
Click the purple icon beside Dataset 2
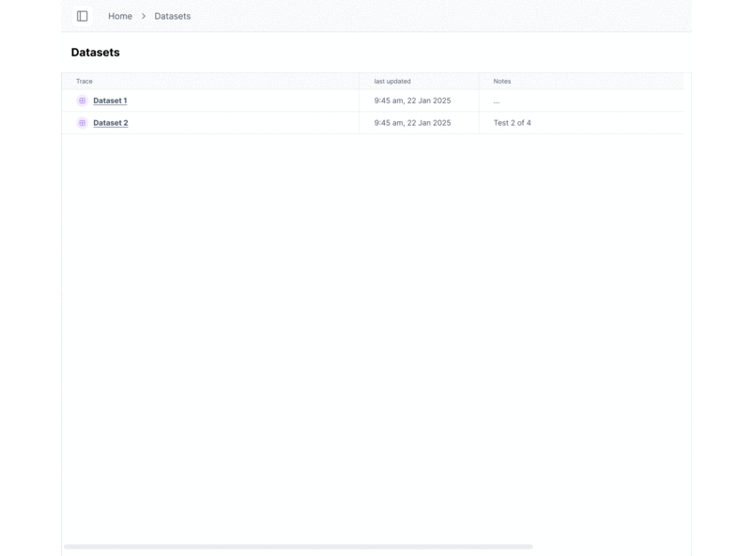coord(83,123)
